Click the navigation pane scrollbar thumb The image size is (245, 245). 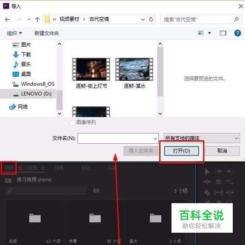(x=59, y=100)
